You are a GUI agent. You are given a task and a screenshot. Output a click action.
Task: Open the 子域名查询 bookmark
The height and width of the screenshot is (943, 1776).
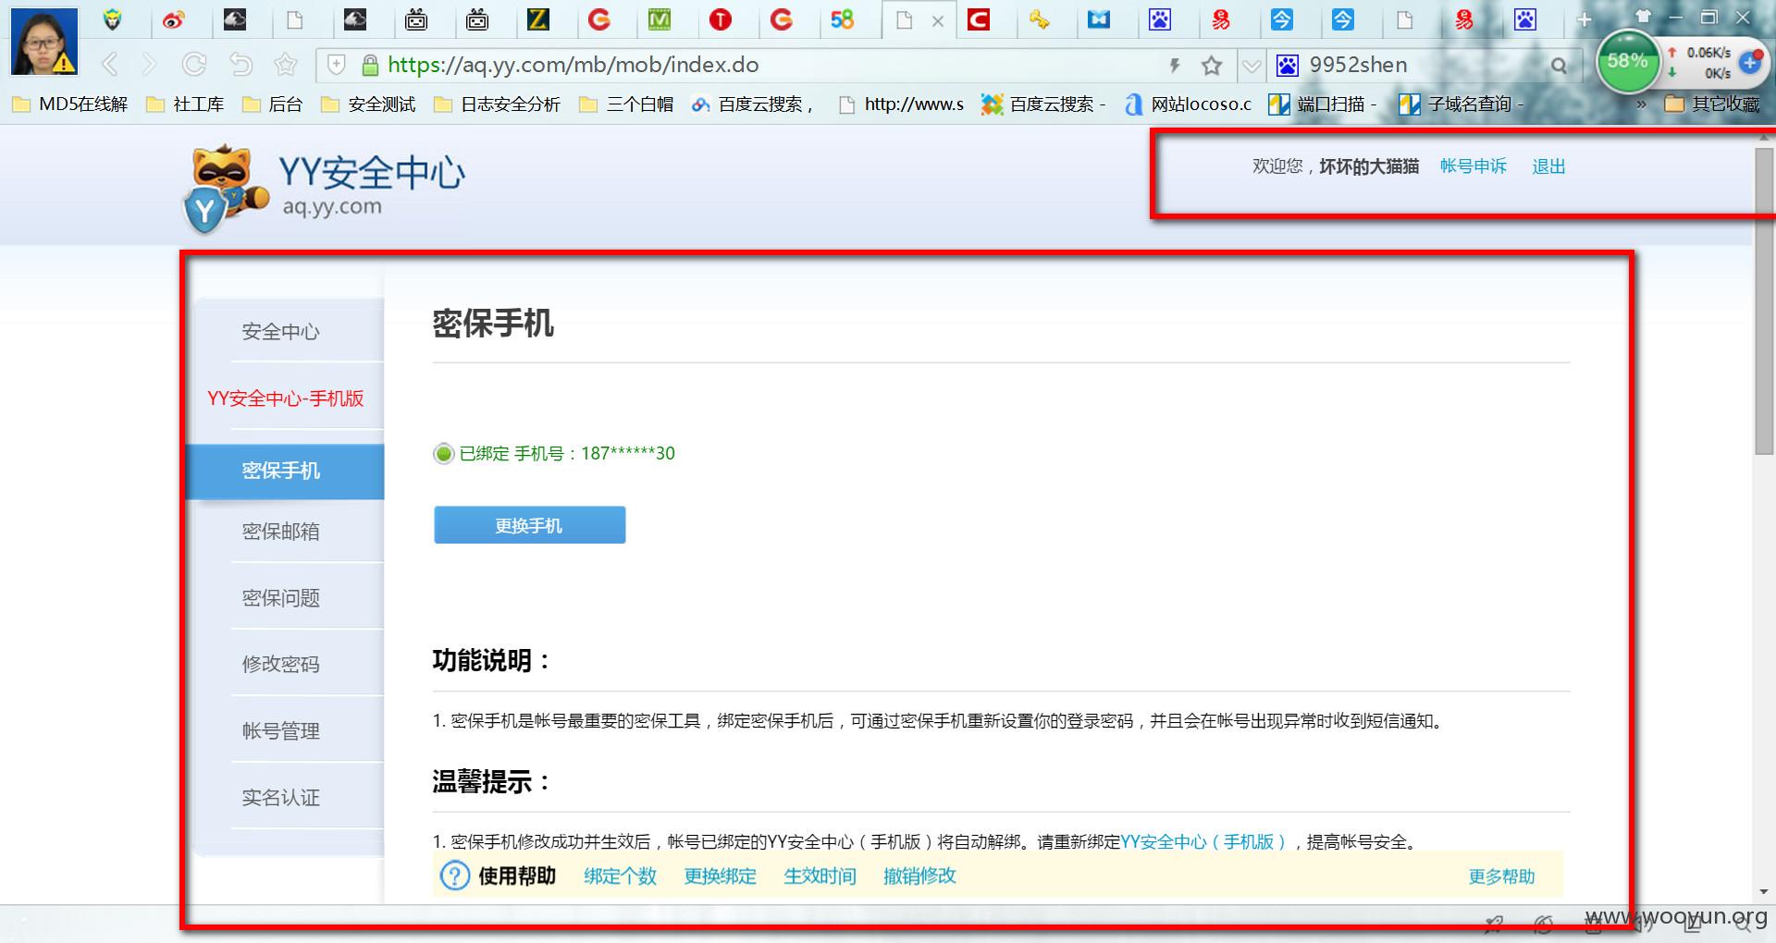pyautogui.click(x=1461, y=104)
